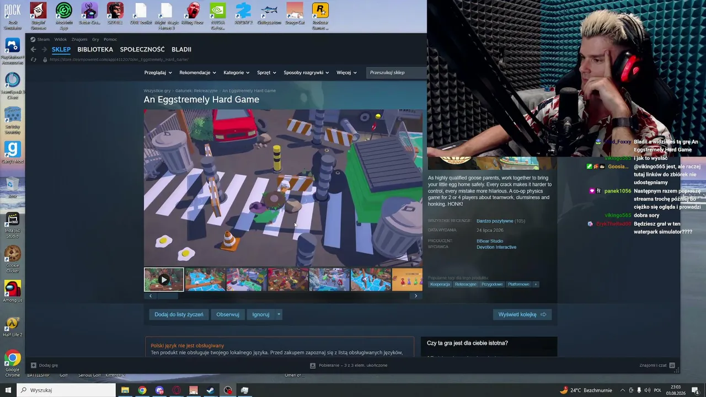This screenshot has height=397, width=706.
Task: Open the Insta360 Studio desktop icon
Action: point(12,226)
